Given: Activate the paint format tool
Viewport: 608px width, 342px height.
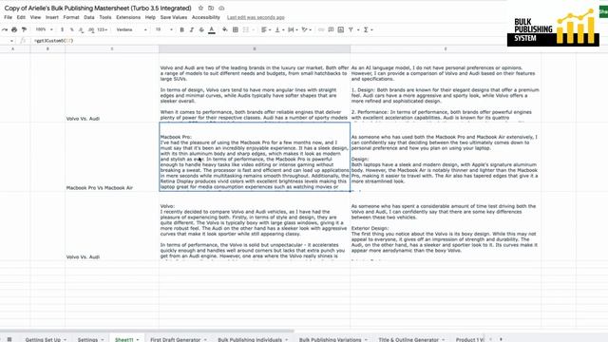Looking at the screenshot, I should 24,29.
